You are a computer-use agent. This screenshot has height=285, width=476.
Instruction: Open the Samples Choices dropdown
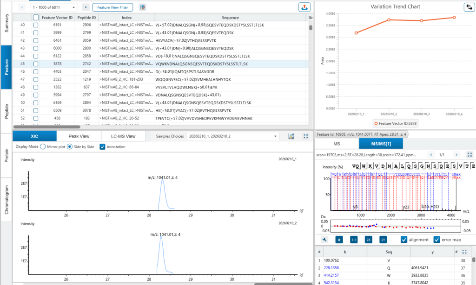point(233,136)
